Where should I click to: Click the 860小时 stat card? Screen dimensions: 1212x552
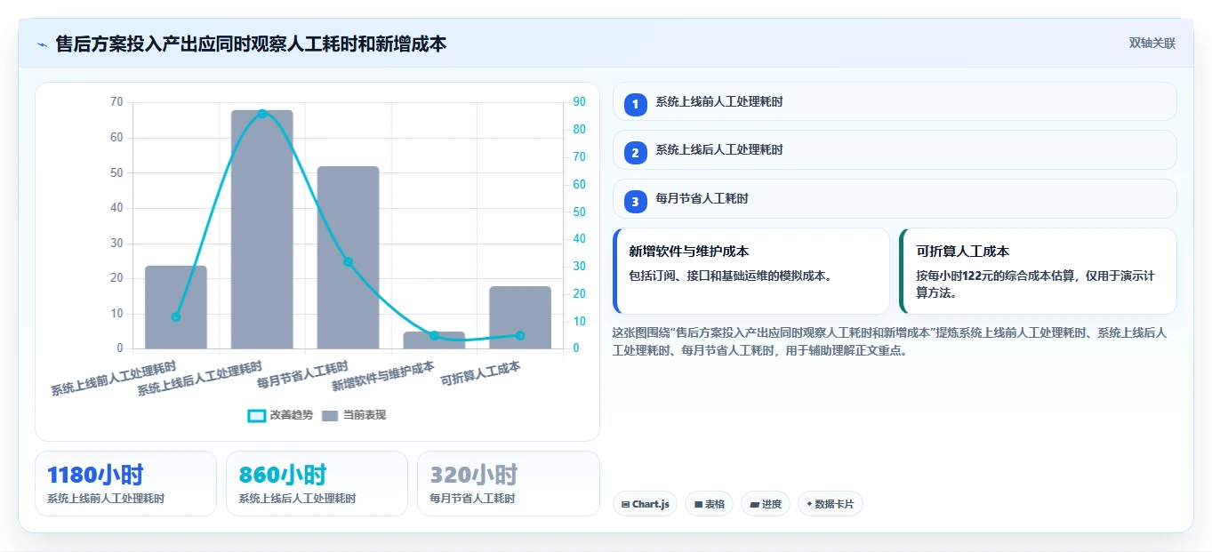click(317, 484)
